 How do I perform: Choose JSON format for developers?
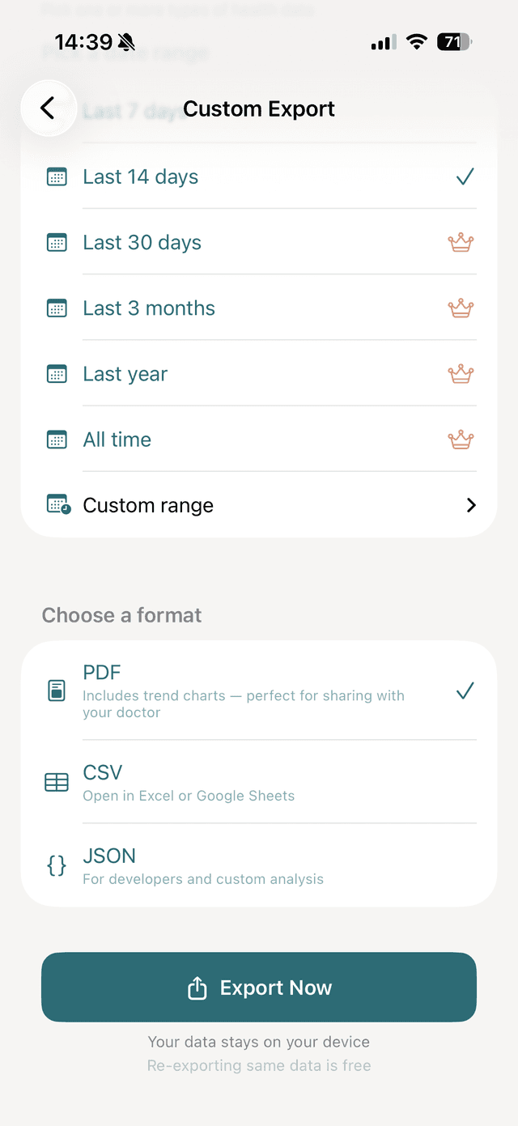(109, 856)
